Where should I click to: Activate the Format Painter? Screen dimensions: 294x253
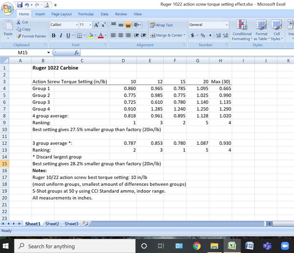(31, 36)
